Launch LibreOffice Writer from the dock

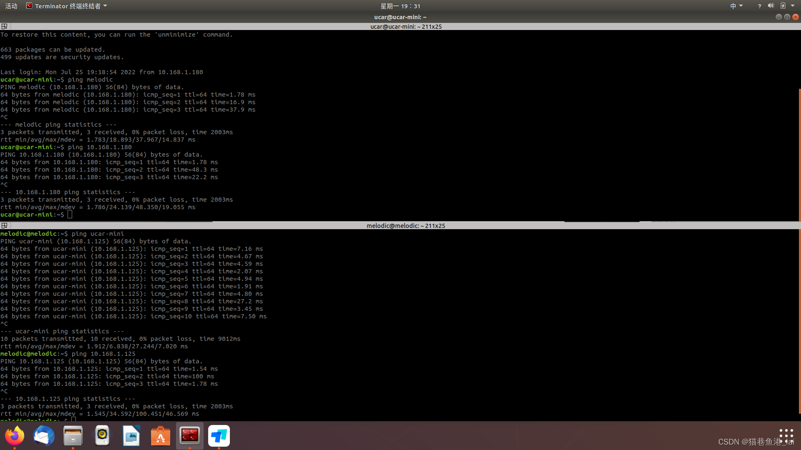[131, 436]
